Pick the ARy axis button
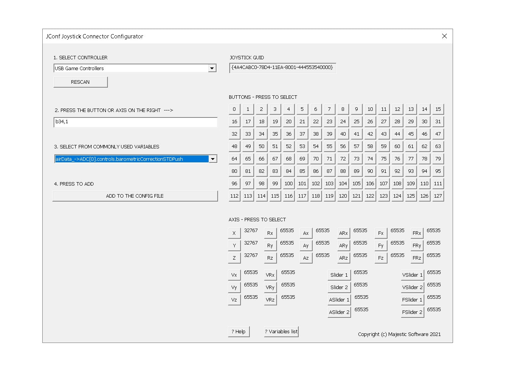Image resolution: width=524 pixels, height=379 pixels. [x=343, y=246]
